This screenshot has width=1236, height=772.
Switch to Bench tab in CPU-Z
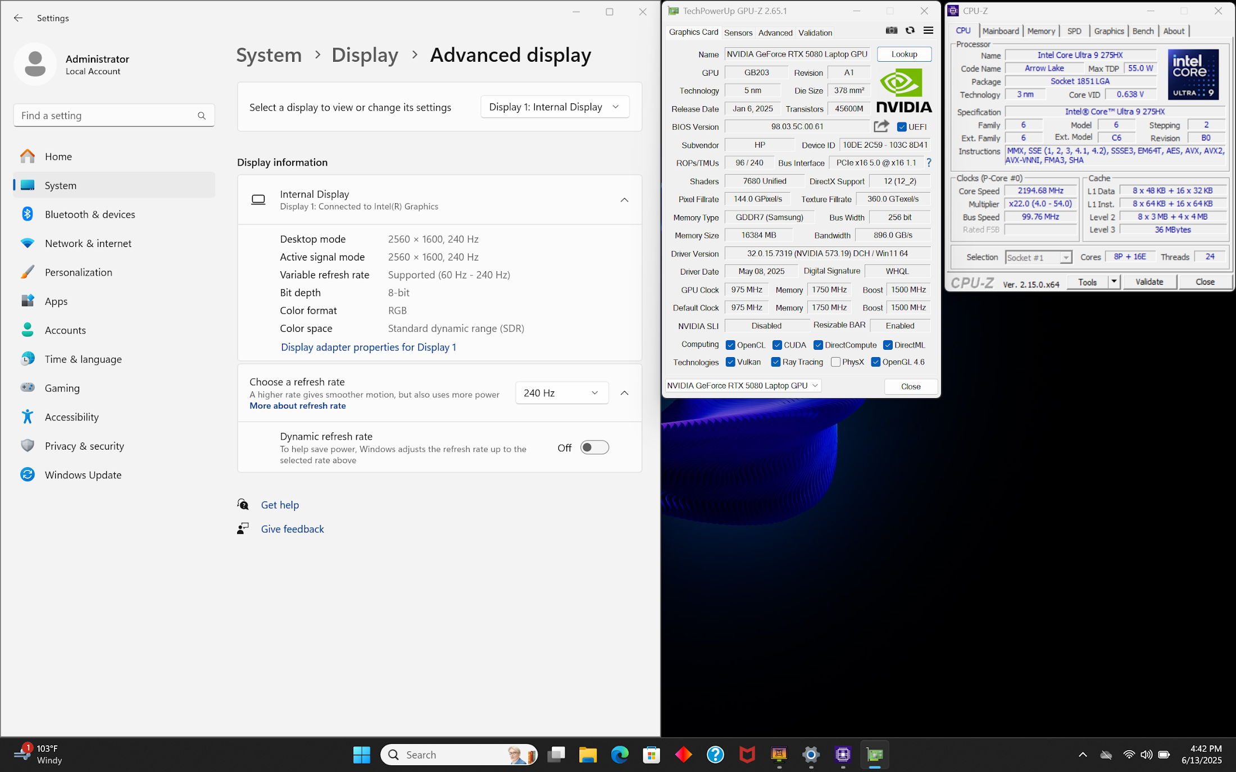(x=1143, y=31)
